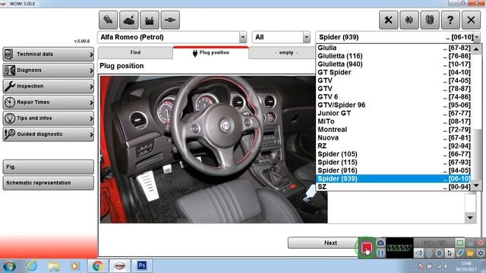Image resolution: width=486 pixels, height=273 pixels.
Task: Select MiTo from model list
Action: click(393, 121)
